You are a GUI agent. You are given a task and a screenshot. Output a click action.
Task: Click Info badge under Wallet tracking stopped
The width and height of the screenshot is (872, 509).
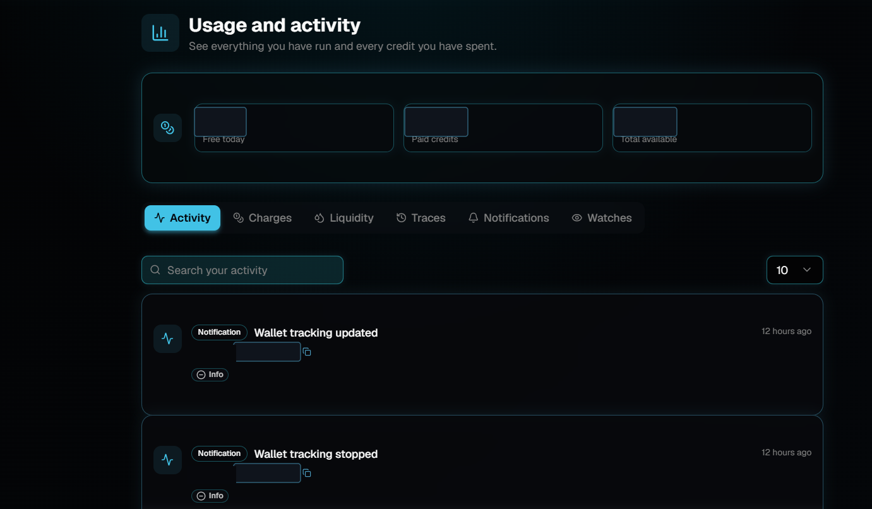(x=210, y=496)
